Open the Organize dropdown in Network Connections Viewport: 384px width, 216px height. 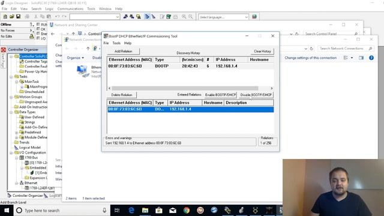coord(76,58)
